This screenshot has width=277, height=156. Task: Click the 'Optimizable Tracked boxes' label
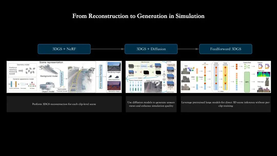[62, 90]
